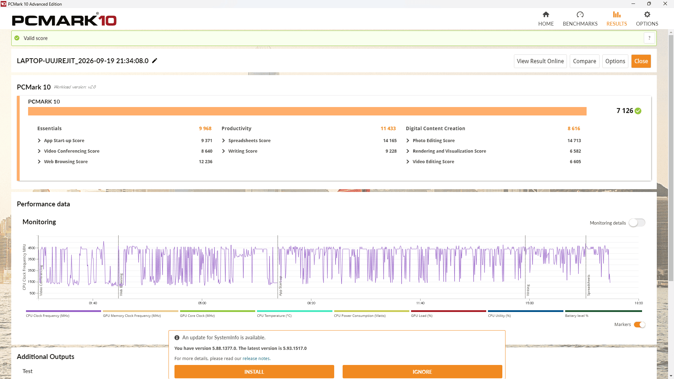Click the result name LAPTOP-UUJREJIT title

point(82,61)
